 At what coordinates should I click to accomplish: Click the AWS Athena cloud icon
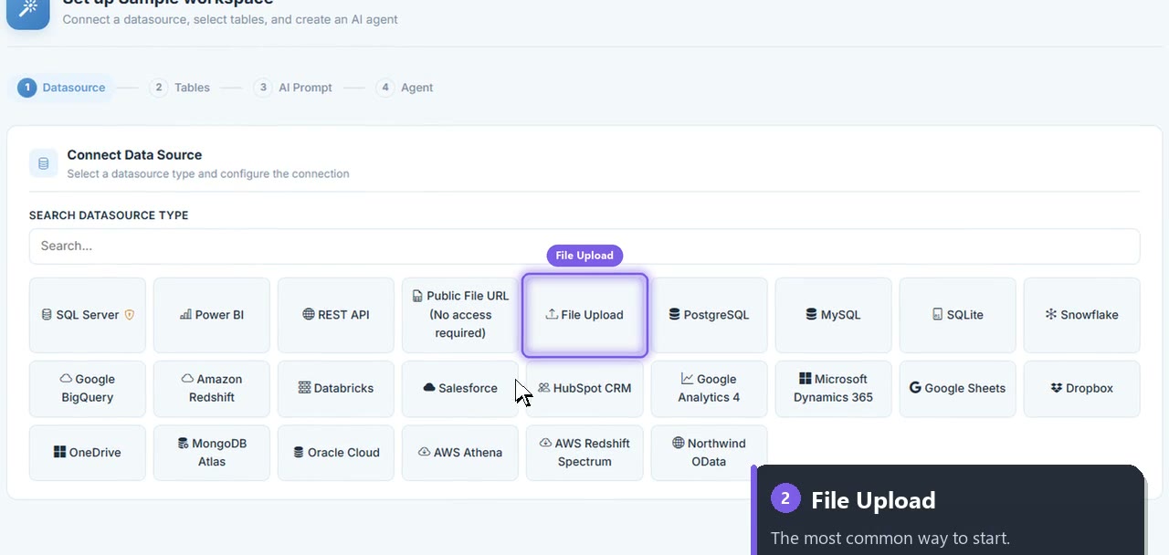click(424, 452)
